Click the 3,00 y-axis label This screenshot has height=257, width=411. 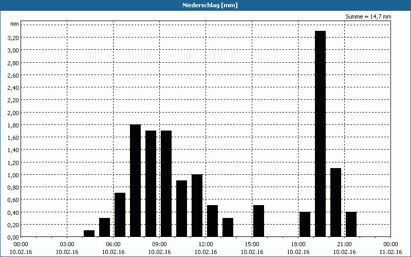tap(13, 50)
